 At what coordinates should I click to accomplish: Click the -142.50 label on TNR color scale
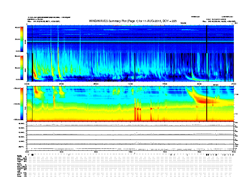(x=17, y=104)
